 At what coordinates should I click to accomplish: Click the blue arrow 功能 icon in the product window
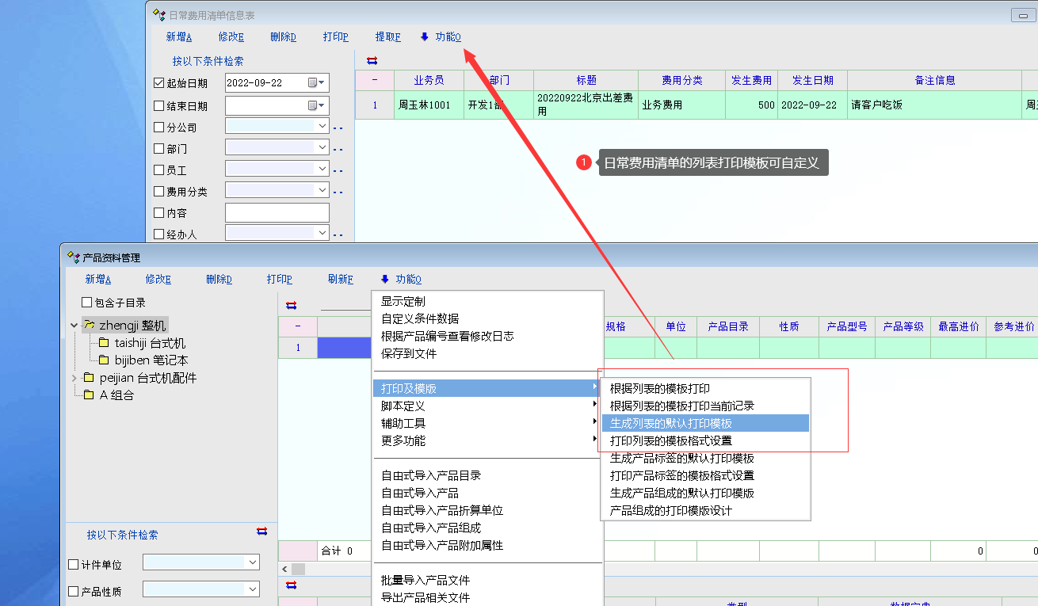pyautogui.click(x=385, y=280)
